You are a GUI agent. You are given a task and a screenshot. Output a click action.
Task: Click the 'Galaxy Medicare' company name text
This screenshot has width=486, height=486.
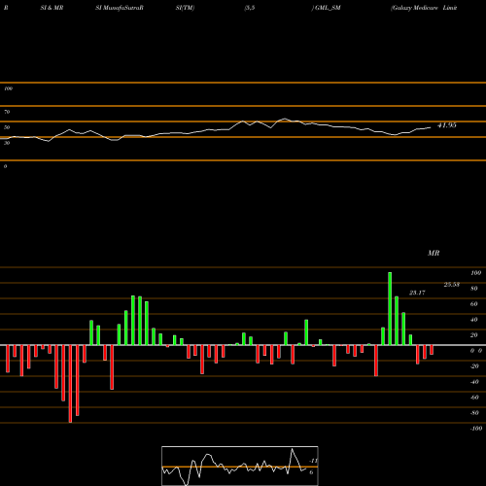coord(414,8)
